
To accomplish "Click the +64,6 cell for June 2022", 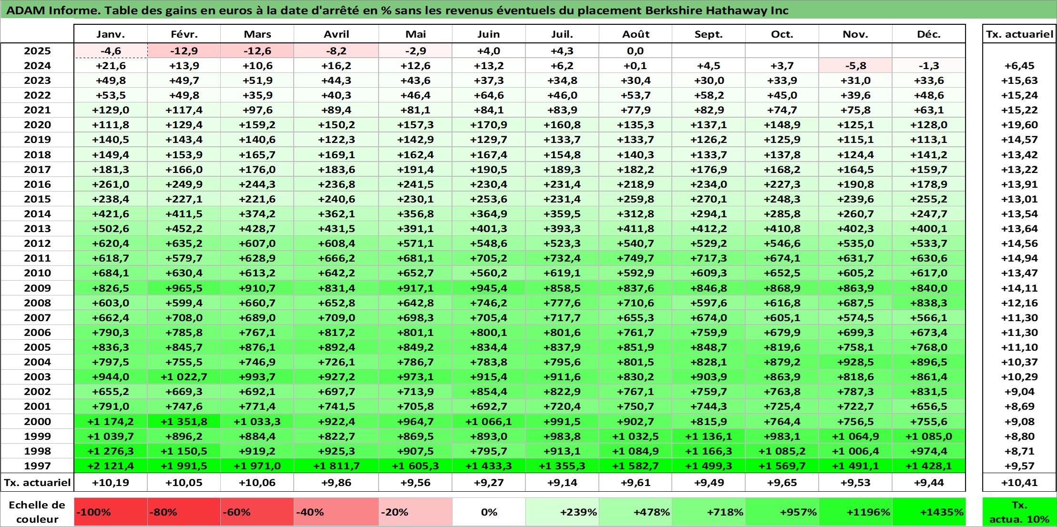I will coord(489,95).
